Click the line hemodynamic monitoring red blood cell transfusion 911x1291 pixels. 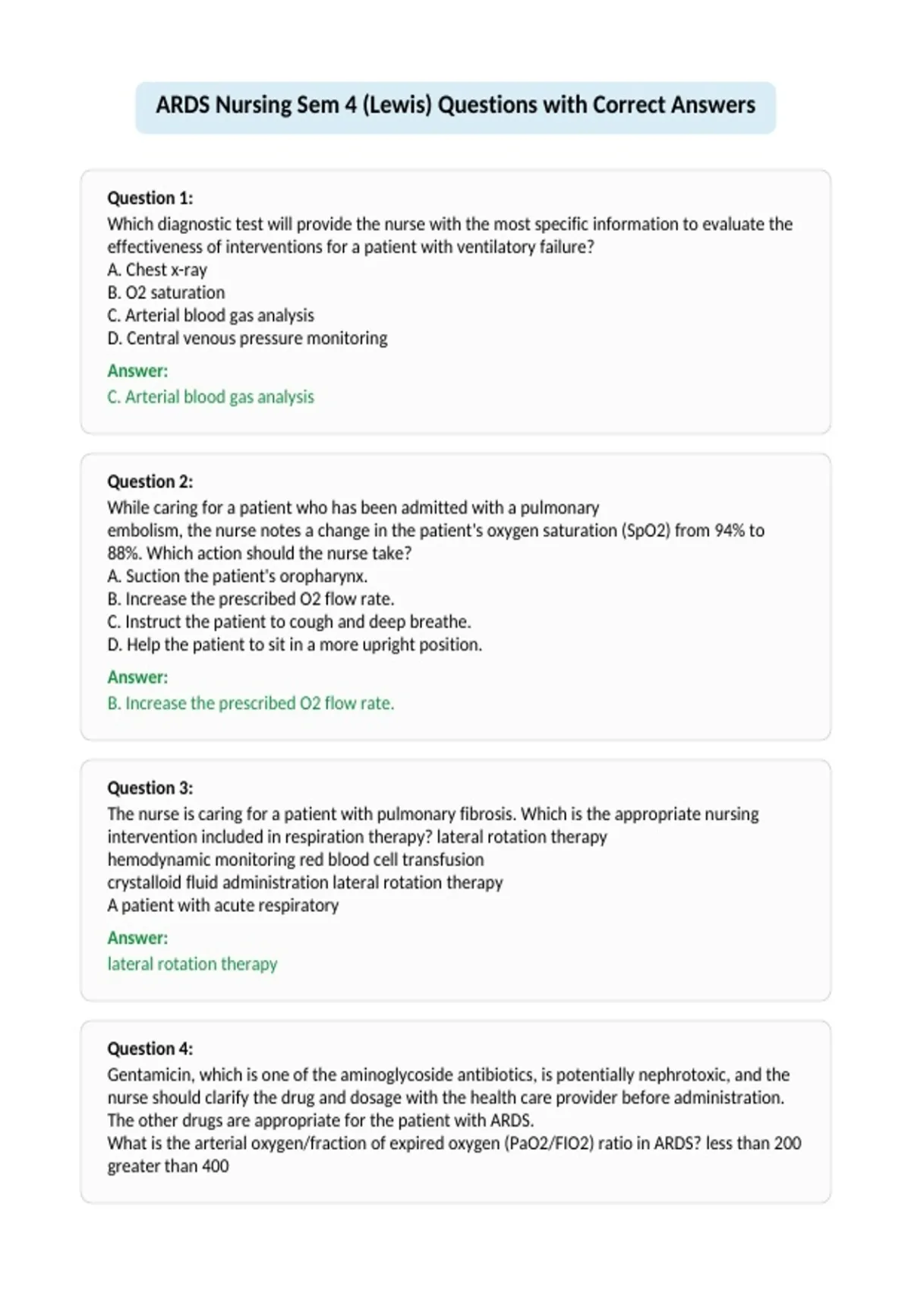[x=295, y=859]
